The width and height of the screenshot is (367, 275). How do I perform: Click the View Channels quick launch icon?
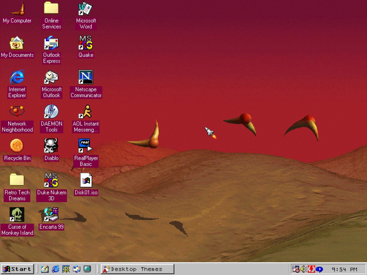click(x=66, y=269)
